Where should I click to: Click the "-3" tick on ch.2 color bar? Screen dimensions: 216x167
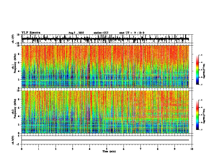coord(201,100)
